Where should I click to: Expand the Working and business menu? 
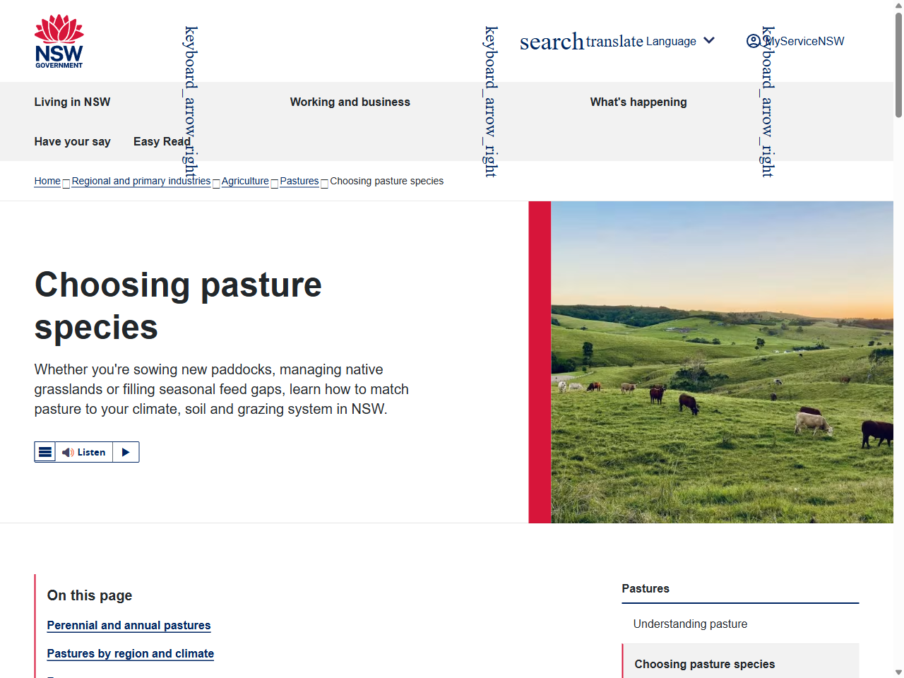(350, 102)
